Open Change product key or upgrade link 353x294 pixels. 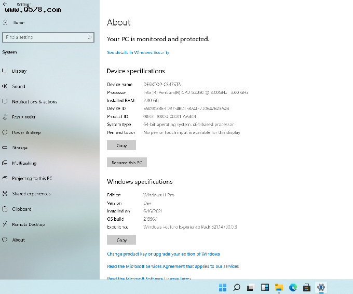click(164, 254)
